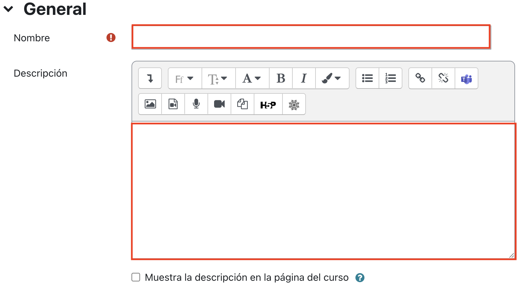
Task: Click the Microsoft Teams meeting icon
Action: 466,78
